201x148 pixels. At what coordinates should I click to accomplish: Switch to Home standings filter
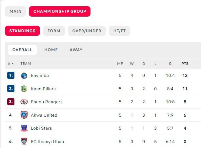pos(51,50)
